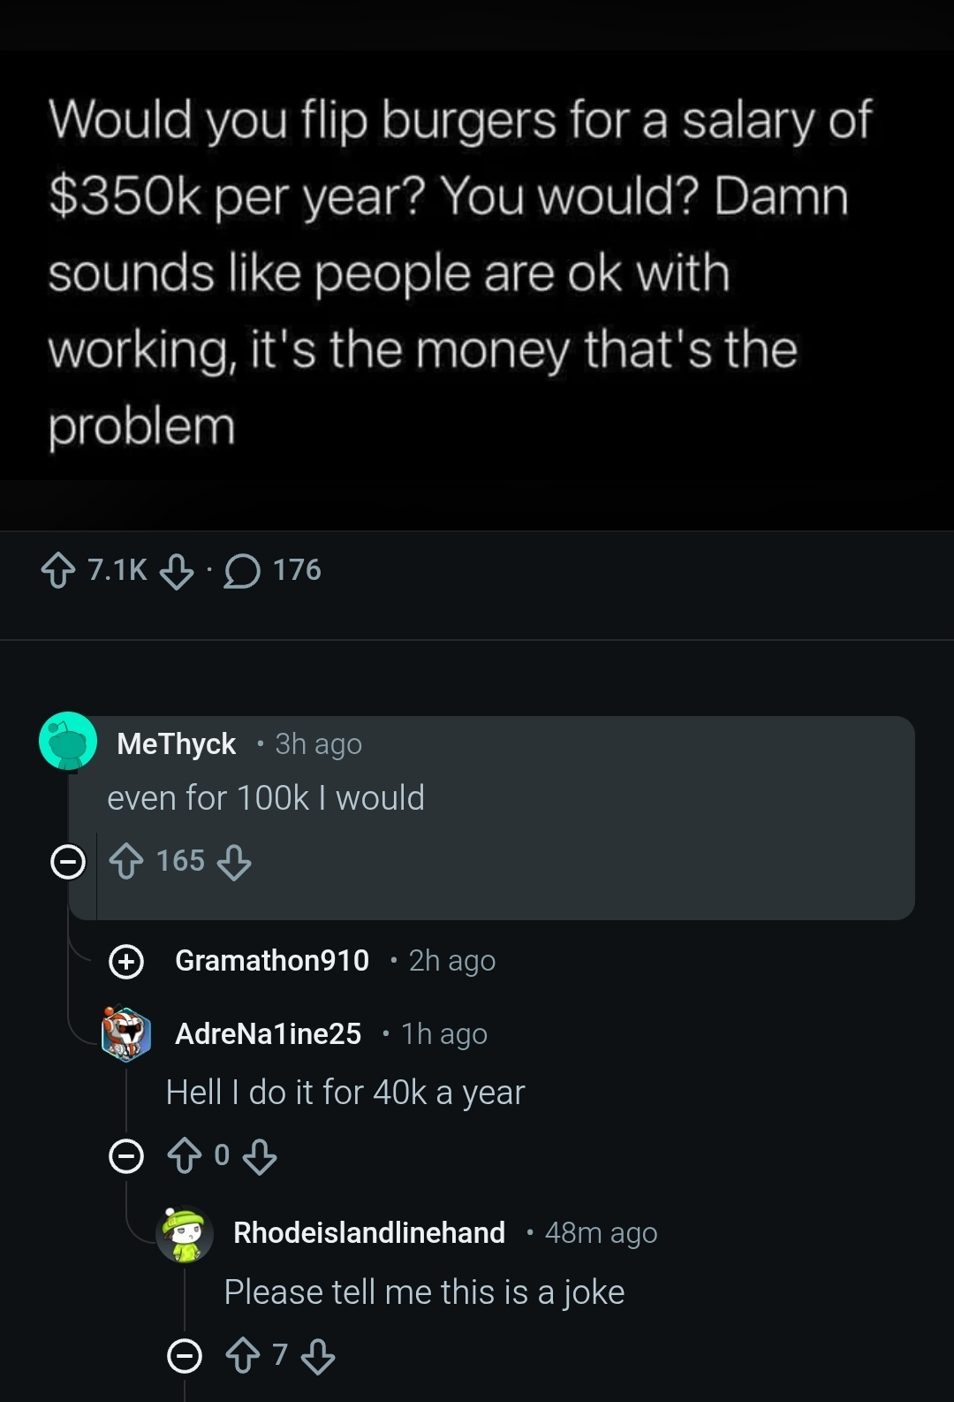Viewport: 954px width, 1402px height.
Task: Downvote AdreNa1ine25's comment
Action: [260, 1155]
